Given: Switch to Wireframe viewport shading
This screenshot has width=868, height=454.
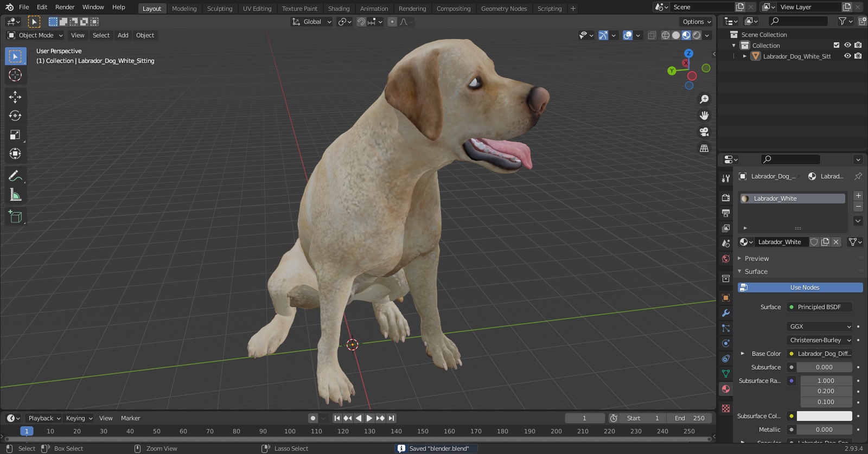Looking at the screenshot, I should coord(665,35).
